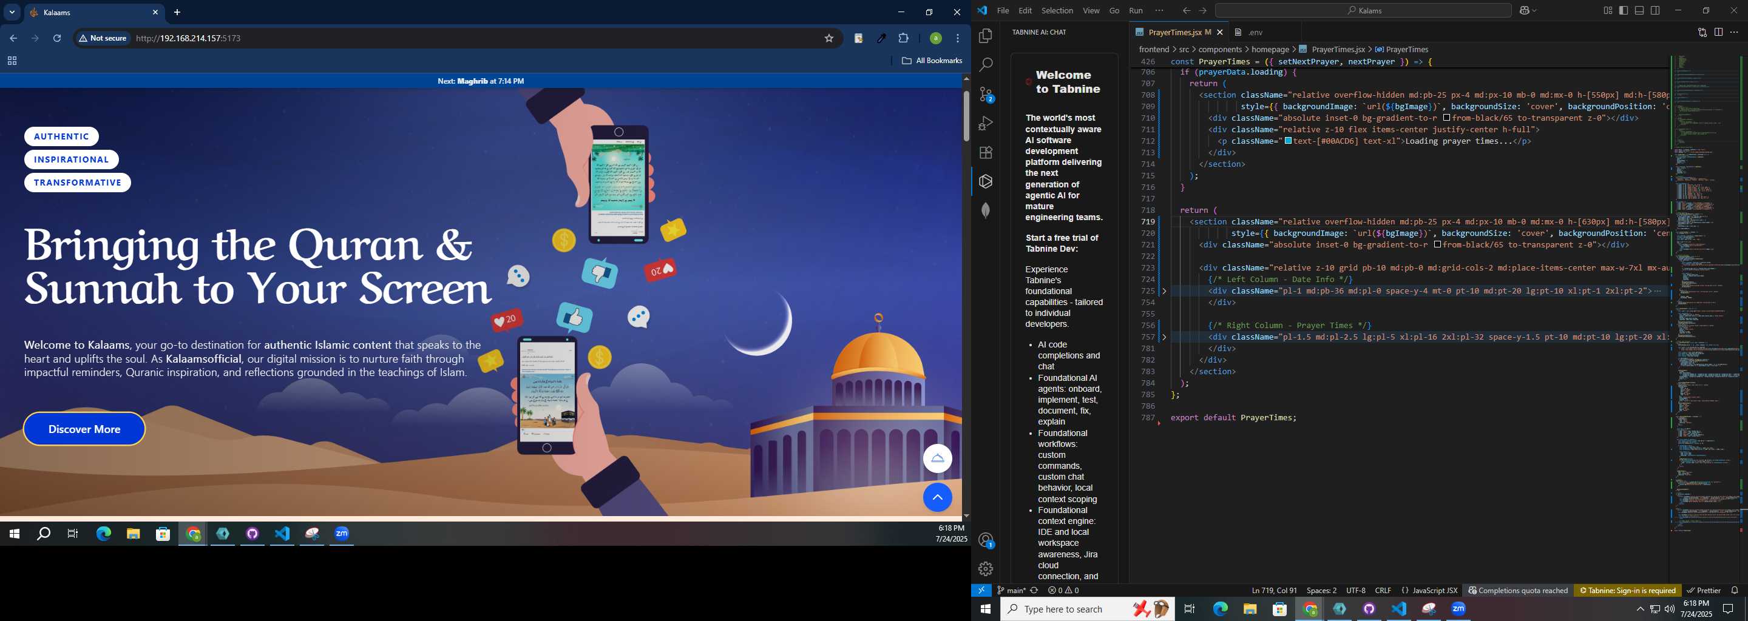The height and width of the screenshot is (621, 1748).
Task: Click the remote window indicator in status bar
Action: [x=981, y=591]
